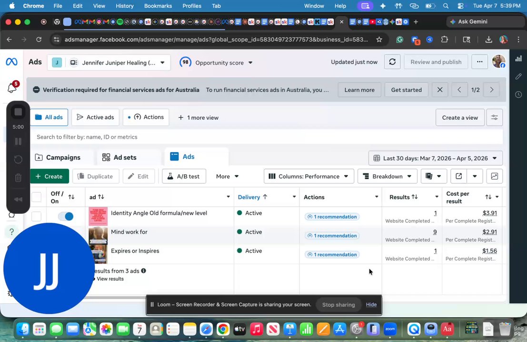Click Stop sharing in Loom bar
Viewport: 527px width, 342px height.
pos(338,304)
